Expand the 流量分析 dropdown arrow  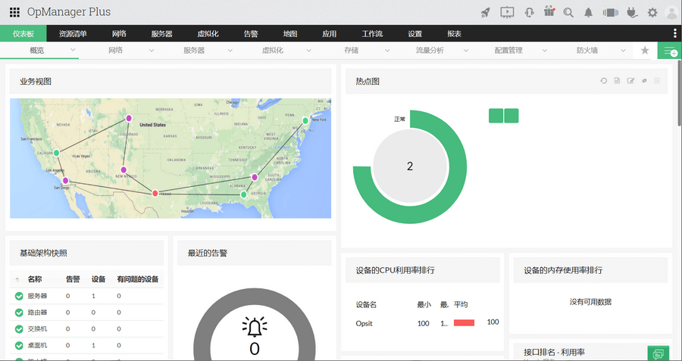pyautogui.click(x=466, y=51)
